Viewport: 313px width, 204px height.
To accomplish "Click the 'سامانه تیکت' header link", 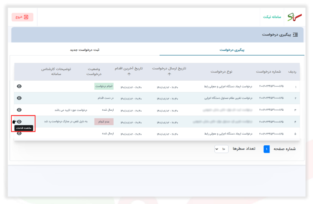I will 272,17.
